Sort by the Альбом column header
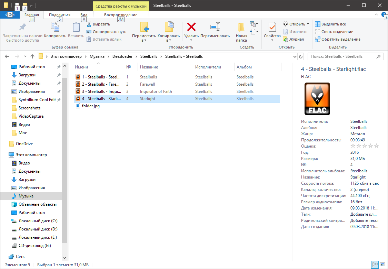Viewport: 388px width, 269px height. click(258, 67)
